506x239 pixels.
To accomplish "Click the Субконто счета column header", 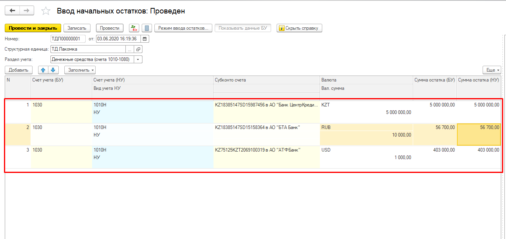I will [266, 80].
